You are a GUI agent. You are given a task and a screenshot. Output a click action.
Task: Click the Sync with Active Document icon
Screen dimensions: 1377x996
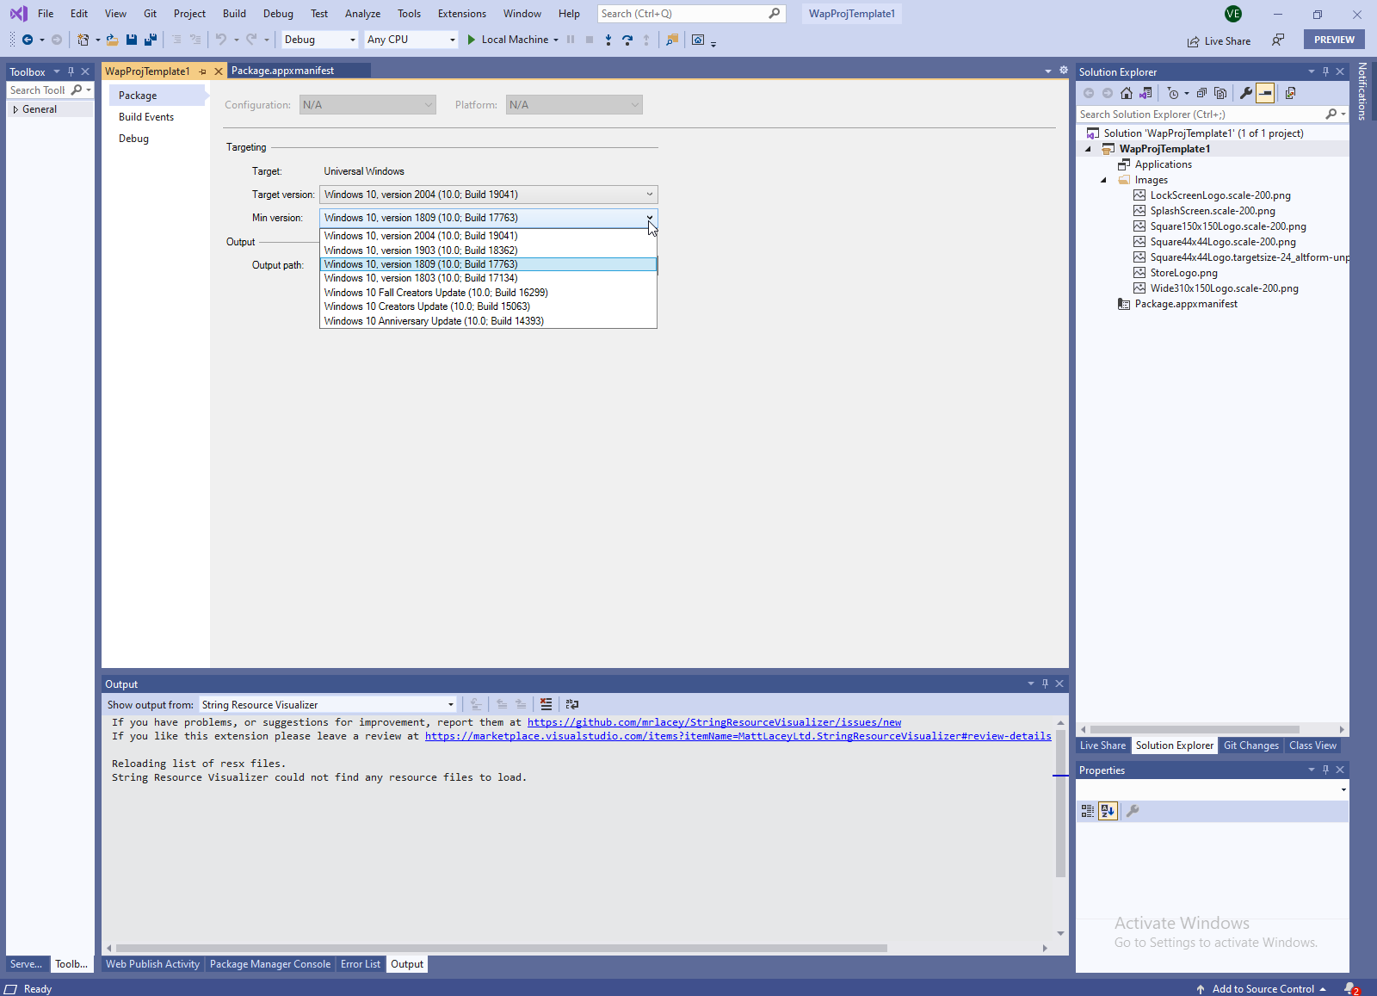pyautogui.click(x=1290, y=93)
